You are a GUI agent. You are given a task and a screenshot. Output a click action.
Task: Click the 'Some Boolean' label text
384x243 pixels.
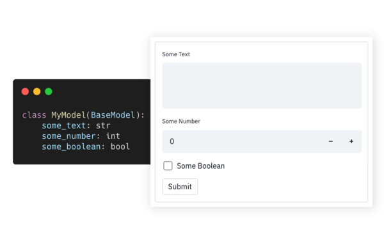200,166
